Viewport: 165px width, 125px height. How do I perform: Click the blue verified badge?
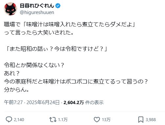(58, 6)
